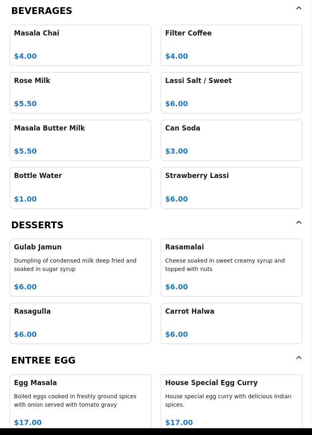This screenshot has height=435, width=312.
Task: Click the BEVERAGES section heading
Action: pyautogui.click(x=42, y=11)
